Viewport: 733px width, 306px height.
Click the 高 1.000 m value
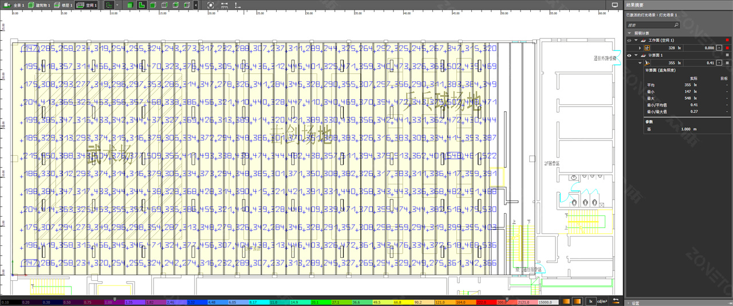[x=689, y=129]
